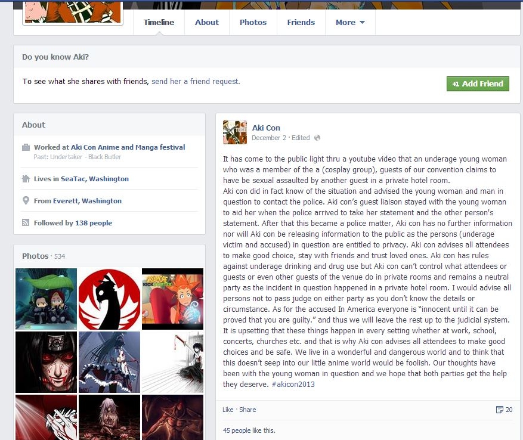
Task: Follow the send her a friend request link
Action: pos(196,82)
